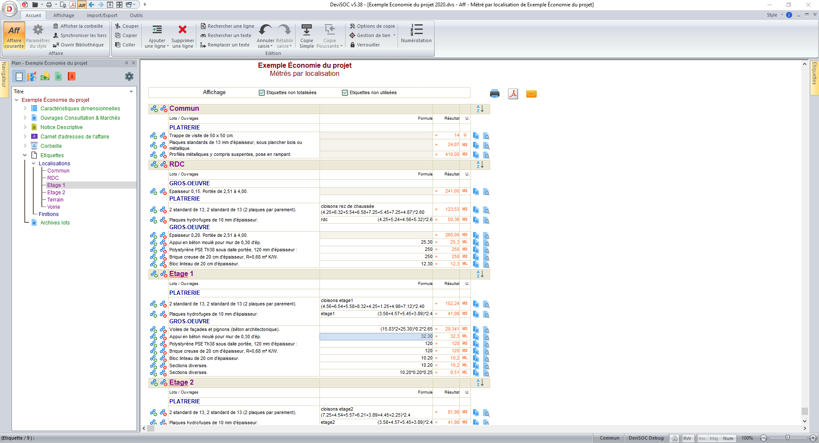Click the Ajouter une ligne icon
This screenshot has height=443, width=819.
[157, 29]
